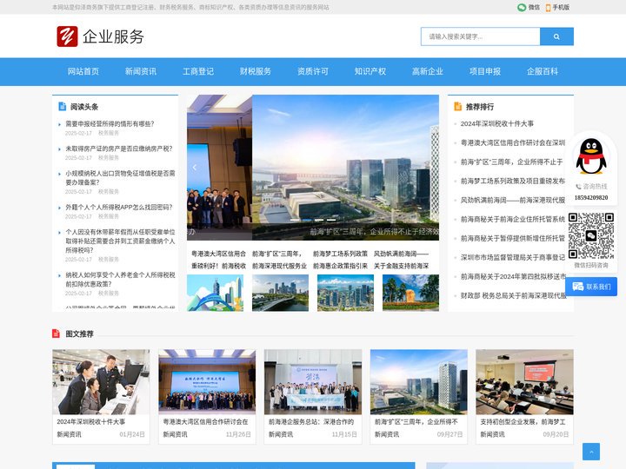Click 前海梦工场系列政策 caption under carousel
The height and width of the screenshot is (469, 626).
[340, 254]
